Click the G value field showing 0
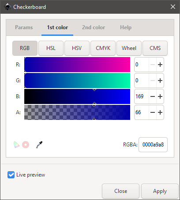The width and height of the screenshot is (180, 200). tap(142, 81)
